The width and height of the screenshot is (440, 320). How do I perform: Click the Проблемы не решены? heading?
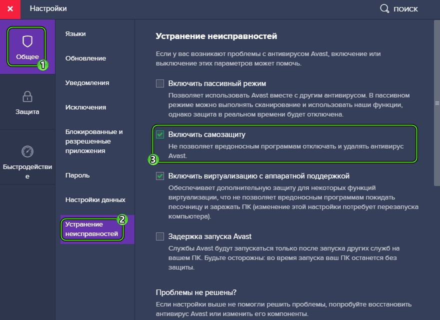coord(196,292)
